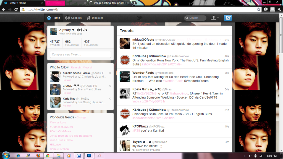Click the Twitter bird logo in navbar
283x159 pixels.
click(140, 18)
